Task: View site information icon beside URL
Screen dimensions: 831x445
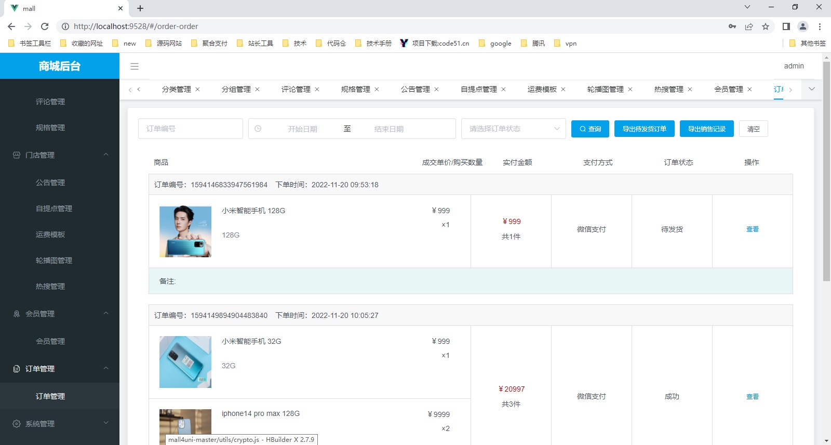Action: (65, 26)
